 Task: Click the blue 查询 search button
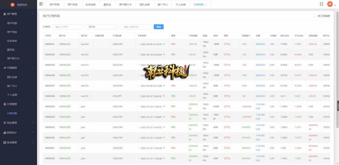coord(159,27)
